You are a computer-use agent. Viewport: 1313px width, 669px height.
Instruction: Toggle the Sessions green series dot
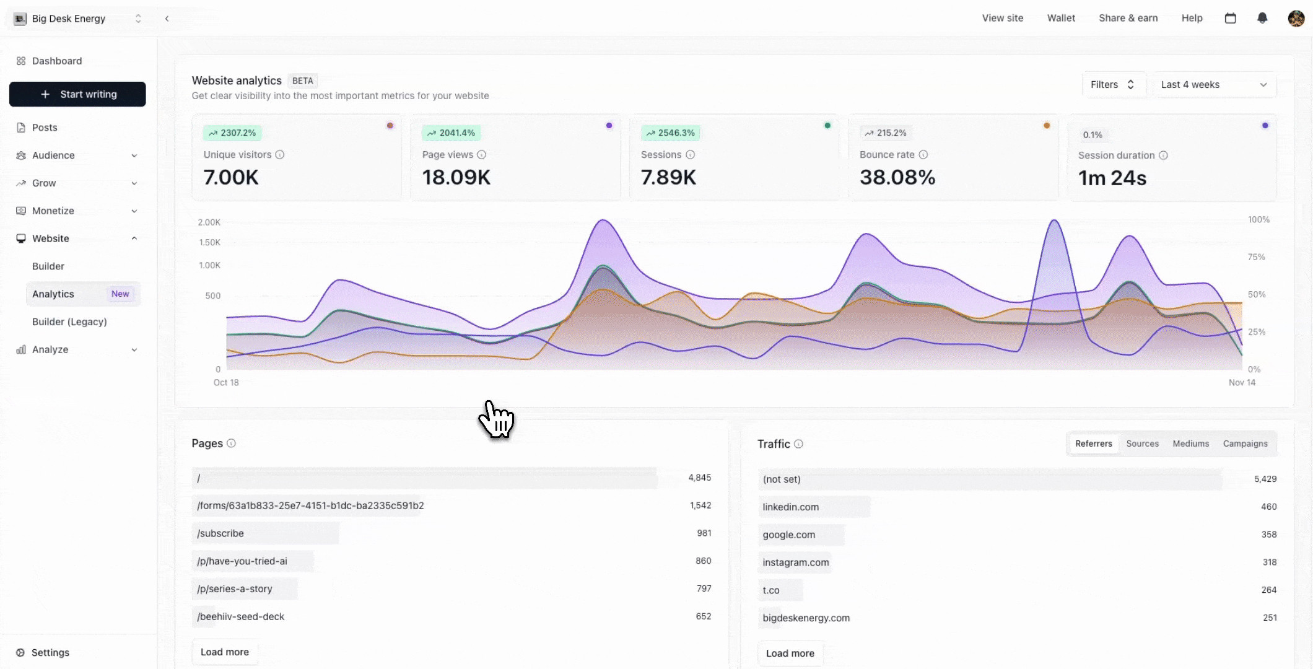point(827,126)
